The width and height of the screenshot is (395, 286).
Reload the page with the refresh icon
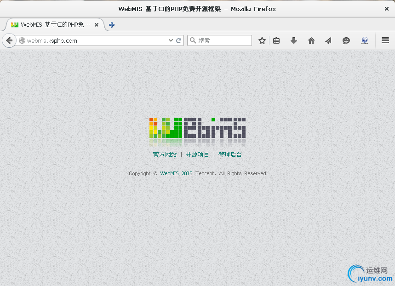[x=178, y=40]
